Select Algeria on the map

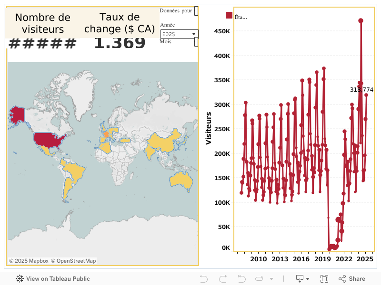pos(106,147)
